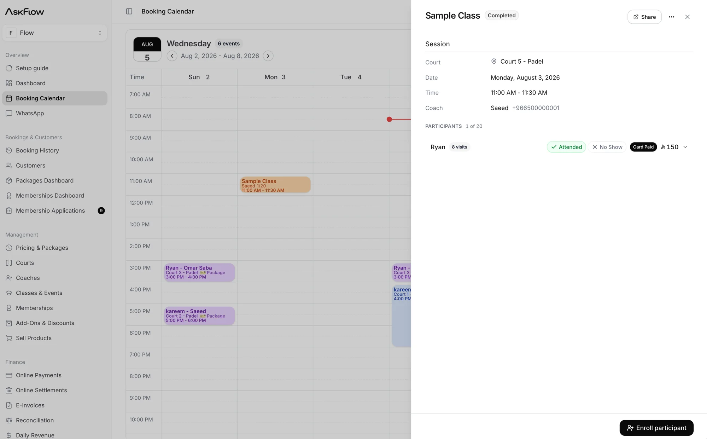This screenshot has width=707, height=439.
Task: Open the three-dots more options menu
Action: [671, 17]
